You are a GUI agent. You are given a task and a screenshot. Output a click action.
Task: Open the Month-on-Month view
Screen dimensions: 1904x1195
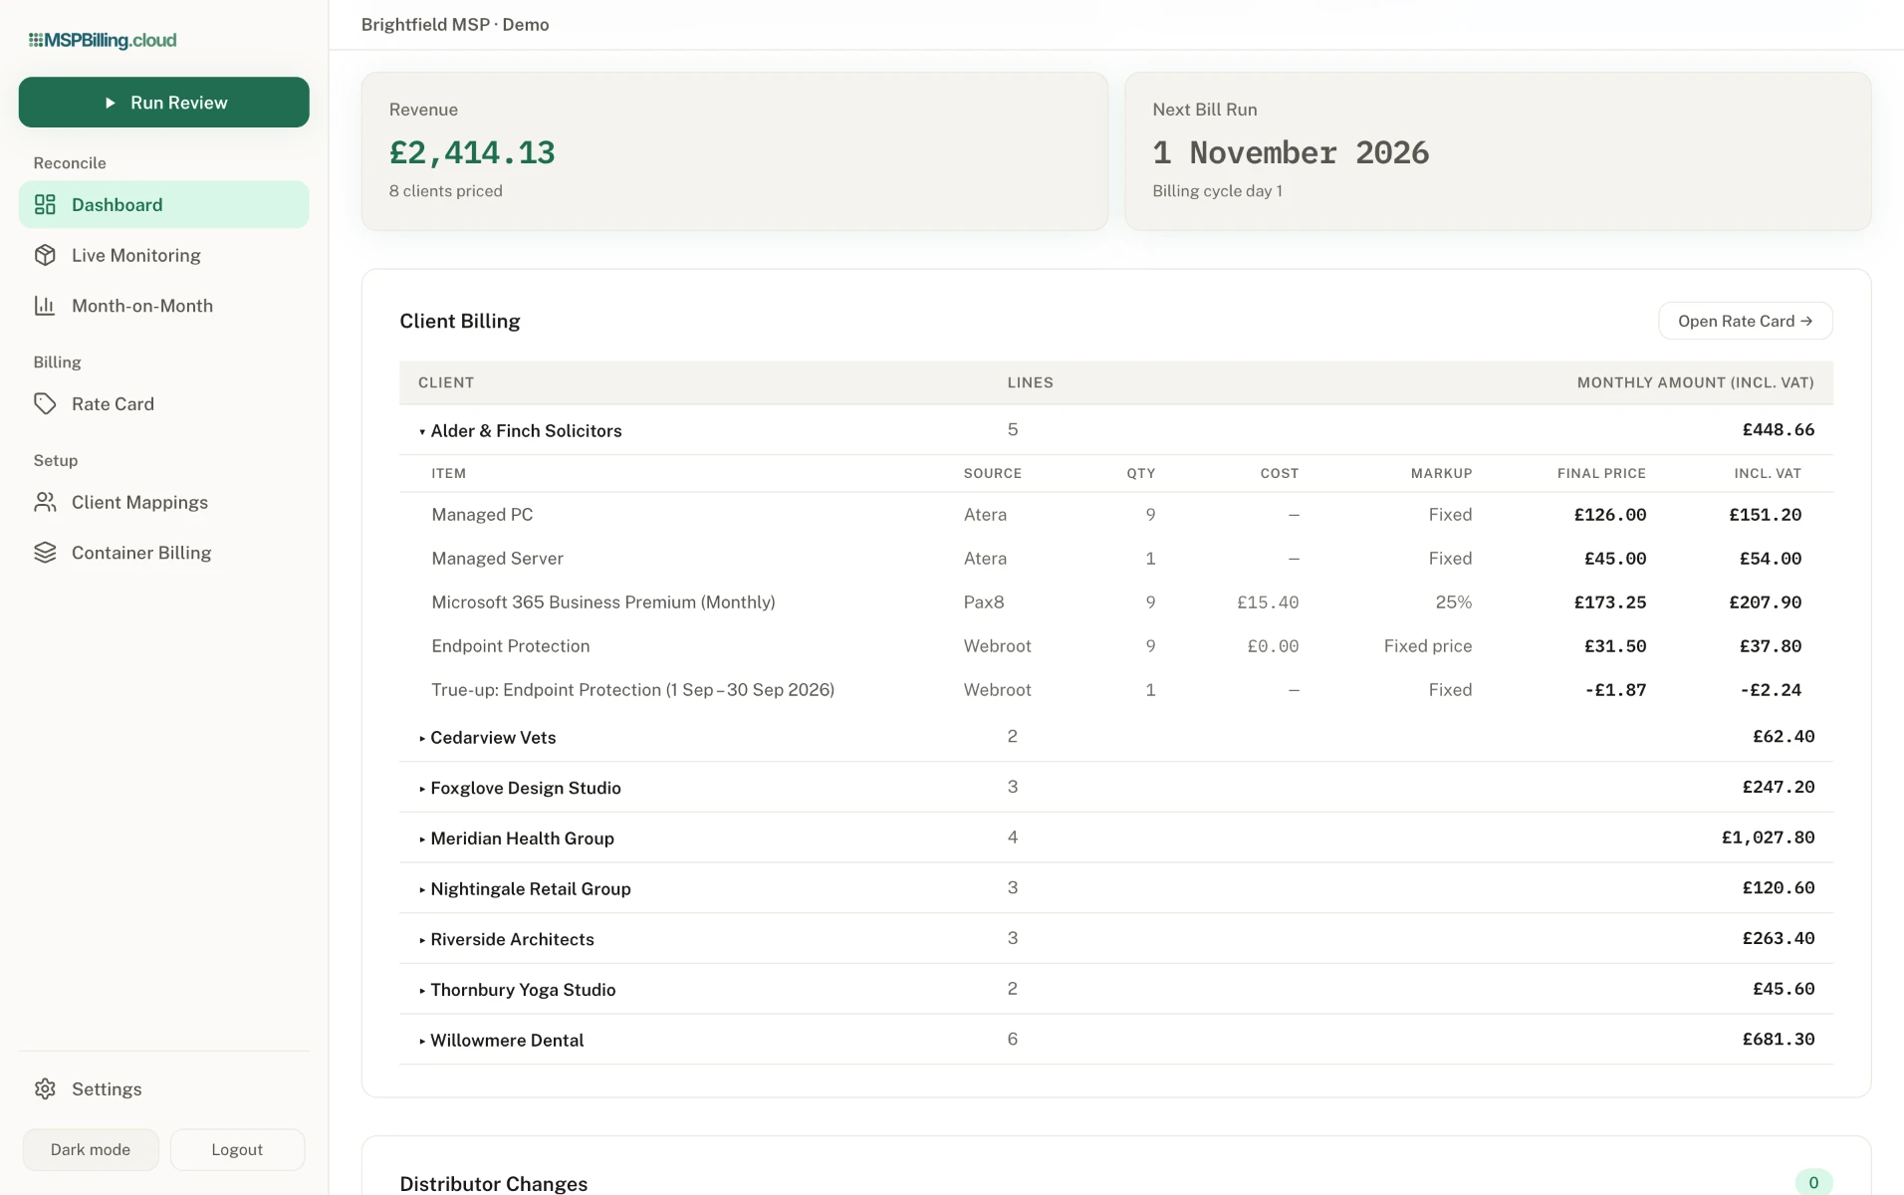click(x=163, y=306)
